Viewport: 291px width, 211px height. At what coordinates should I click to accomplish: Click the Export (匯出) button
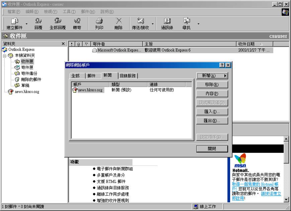coord(212,121)
